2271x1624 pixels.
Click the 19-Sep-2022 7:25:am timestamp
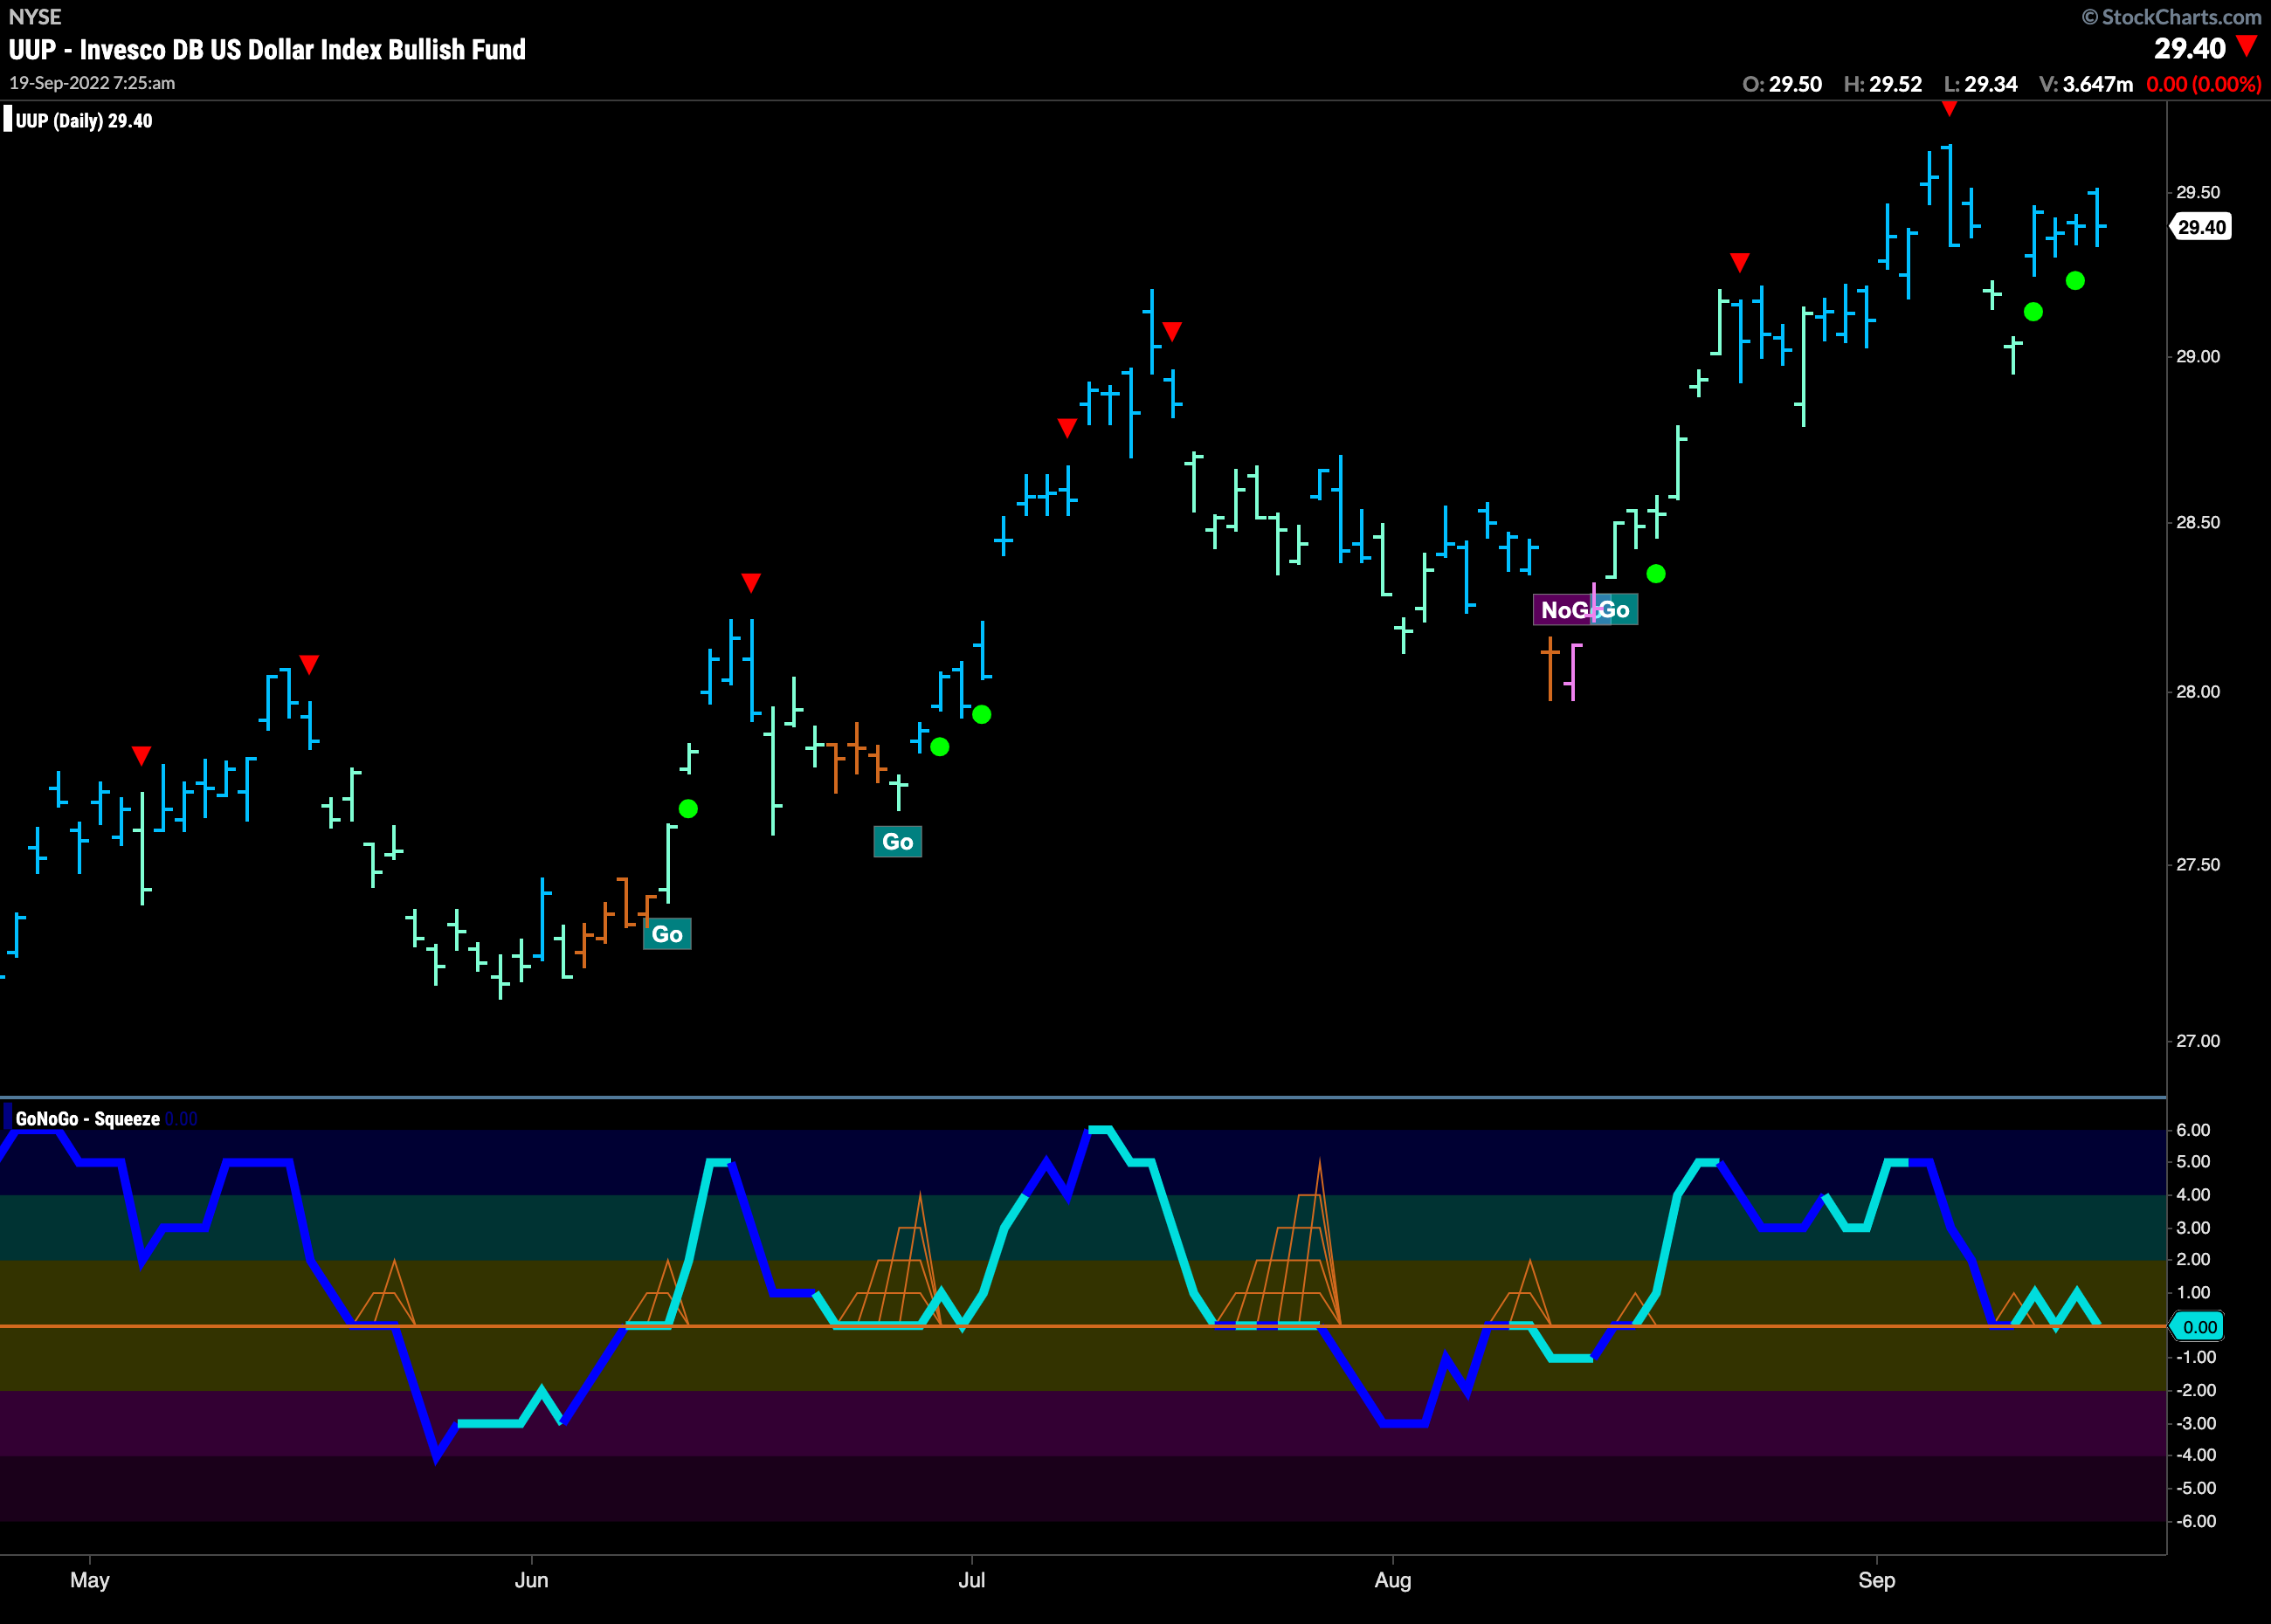[92, 83]
